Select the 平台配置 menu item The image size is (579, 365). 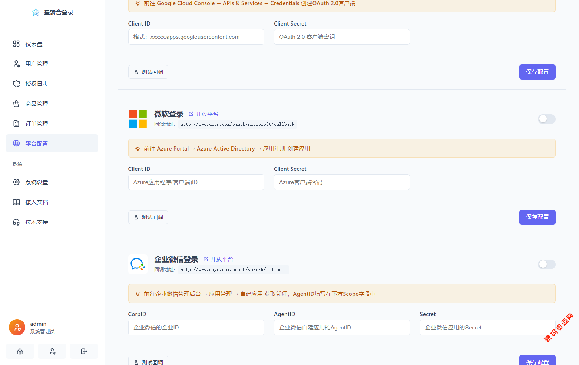[x=36, y=143]
